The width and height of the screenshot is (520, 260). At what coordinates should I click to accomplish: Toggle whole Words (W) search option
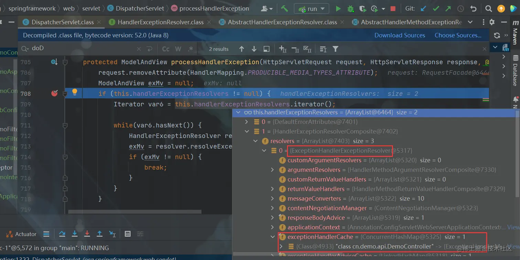pos(178,49)
